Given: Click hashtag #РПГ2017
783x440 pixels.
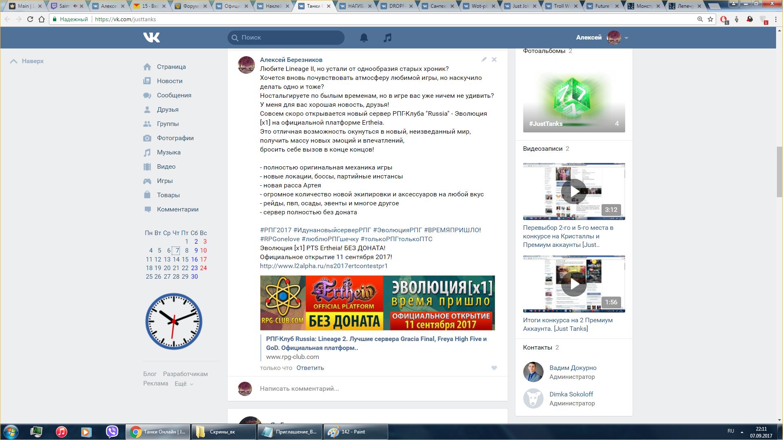Looking at the screenshot, I should [276, 230].
